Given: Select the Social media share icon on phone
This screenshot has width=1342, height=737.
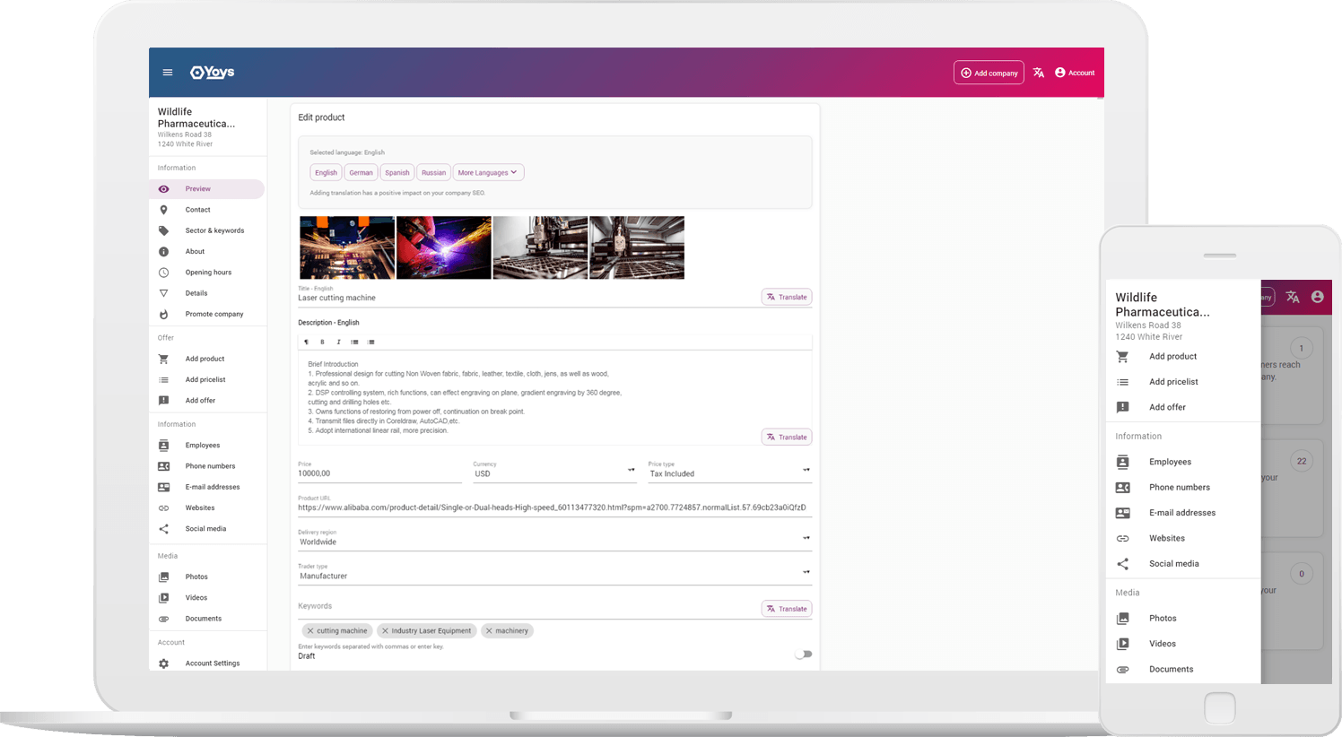Looking at the screenshot, I should pyautogui.click(x=1122, y=564).
